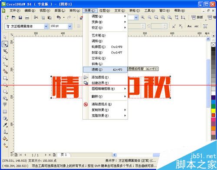This screenshot has height=170, width=217.
Task: Select the Crop tool
Action: pos(5,51)
